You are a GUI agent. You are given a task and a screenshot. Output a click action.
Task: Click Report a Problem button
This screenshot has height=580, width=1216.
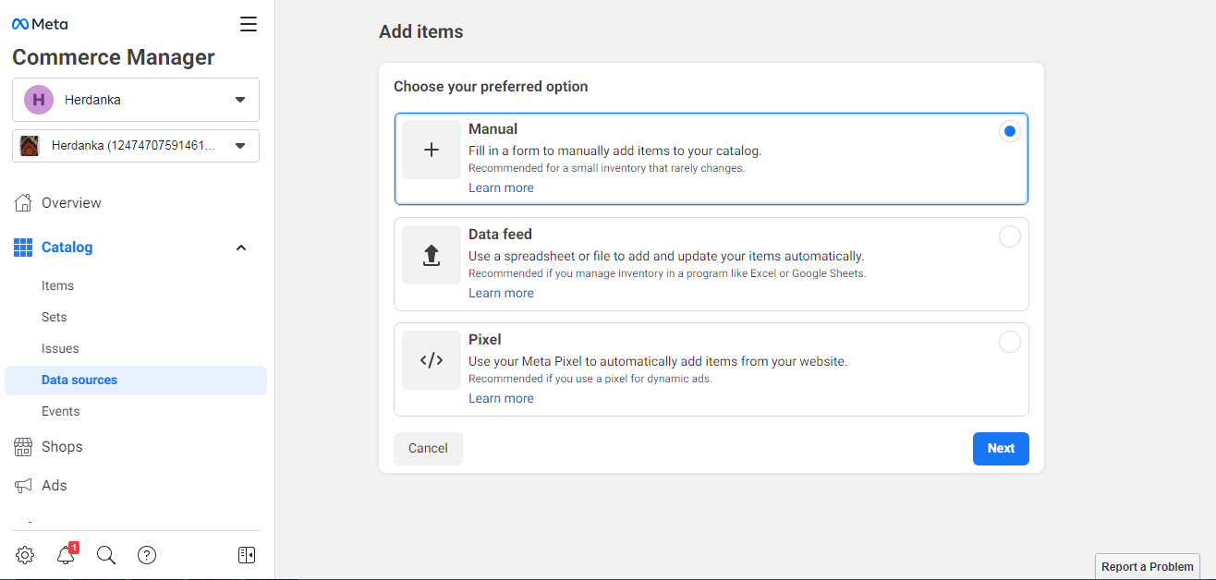tap(1148, 566)
